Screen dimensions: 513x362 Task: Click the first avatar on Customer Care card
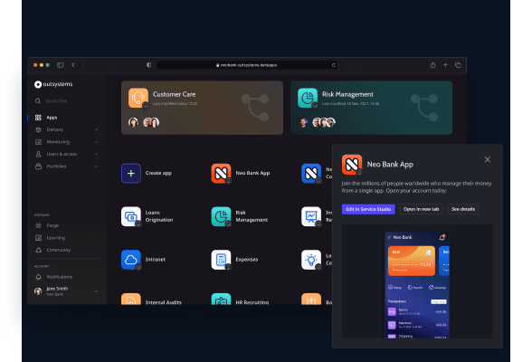133,122
